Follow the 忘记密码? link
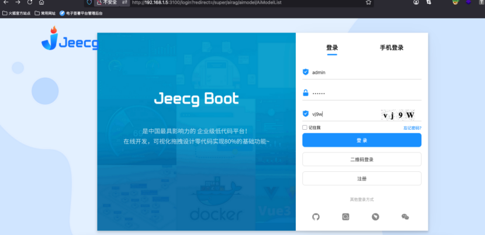 [412, 127]
